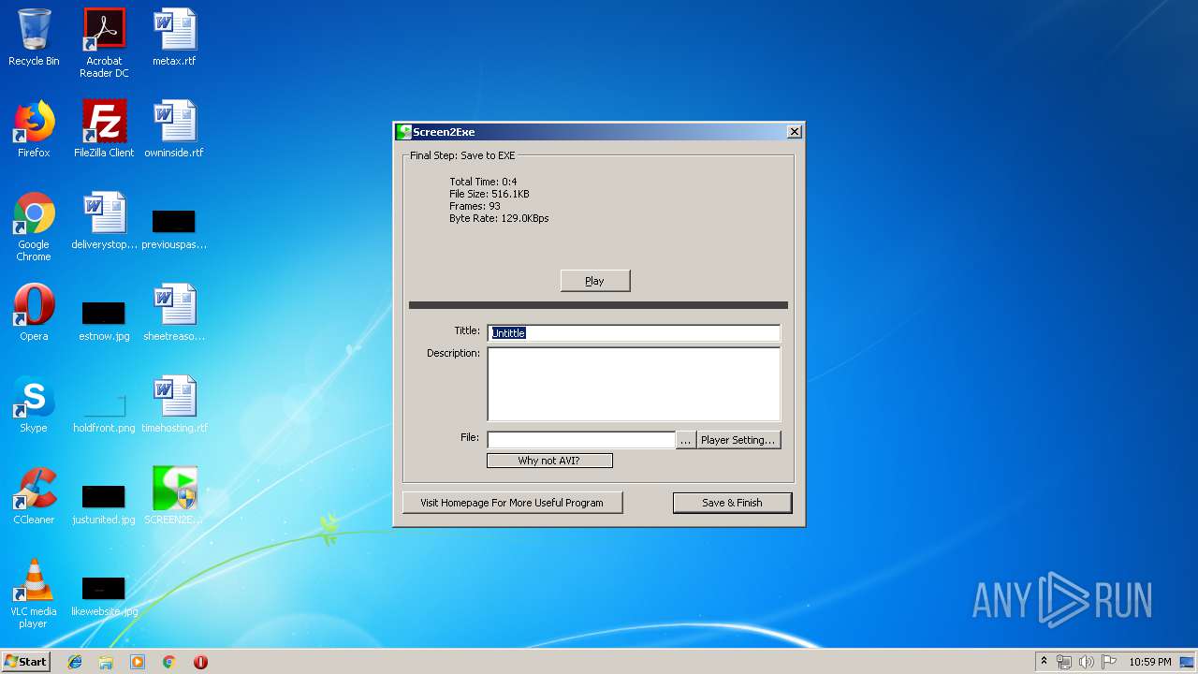Screen dimensions: 1198x674
Task: Open Internet Explorer in taskbar
Action: 75,662
